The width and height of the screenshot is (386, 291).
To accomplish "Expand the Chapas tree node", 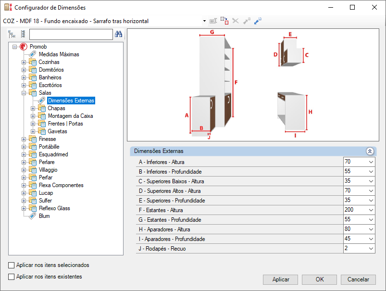I will (x=33, y=108).
